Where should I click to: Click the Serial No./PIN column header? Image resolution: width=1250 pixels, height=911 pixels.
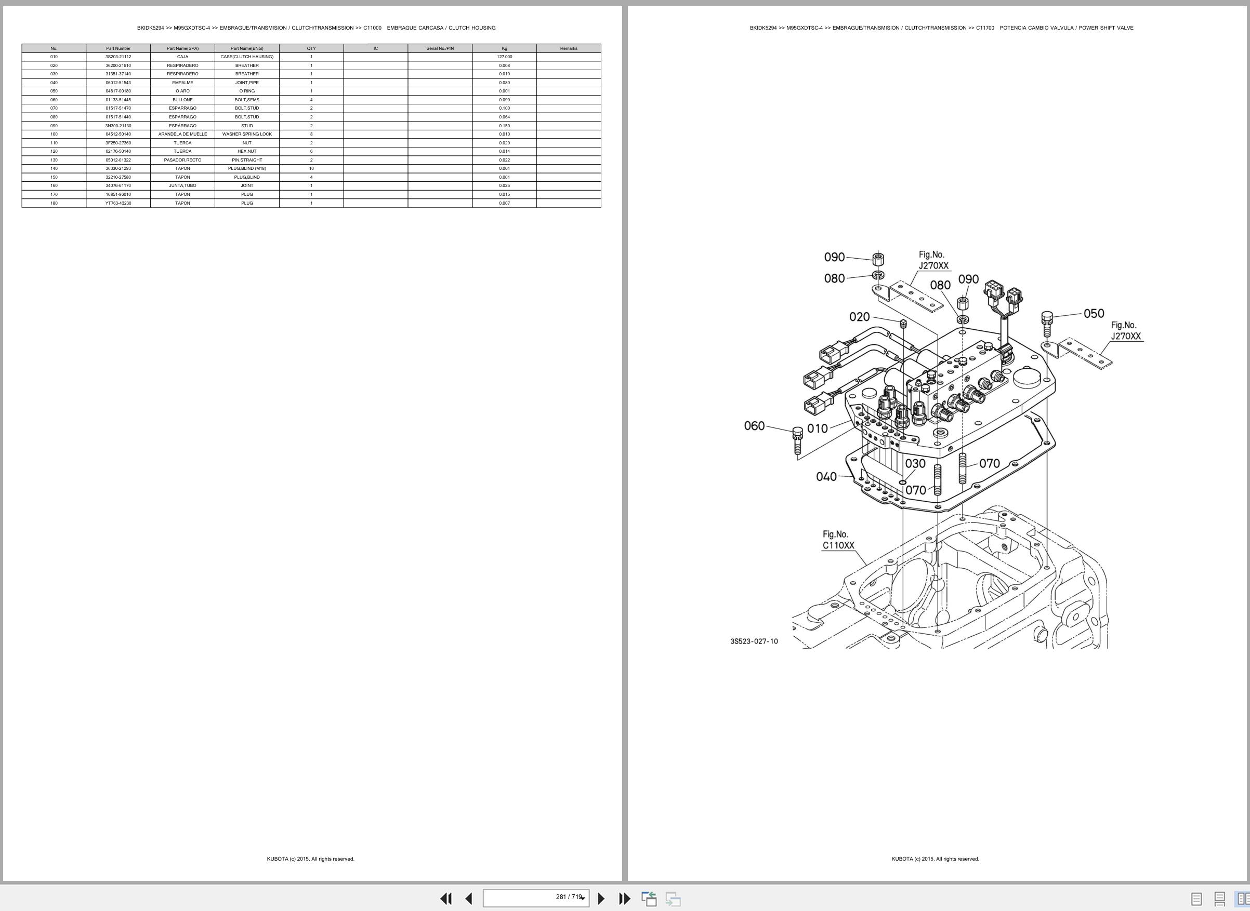(x=440, y=48)
